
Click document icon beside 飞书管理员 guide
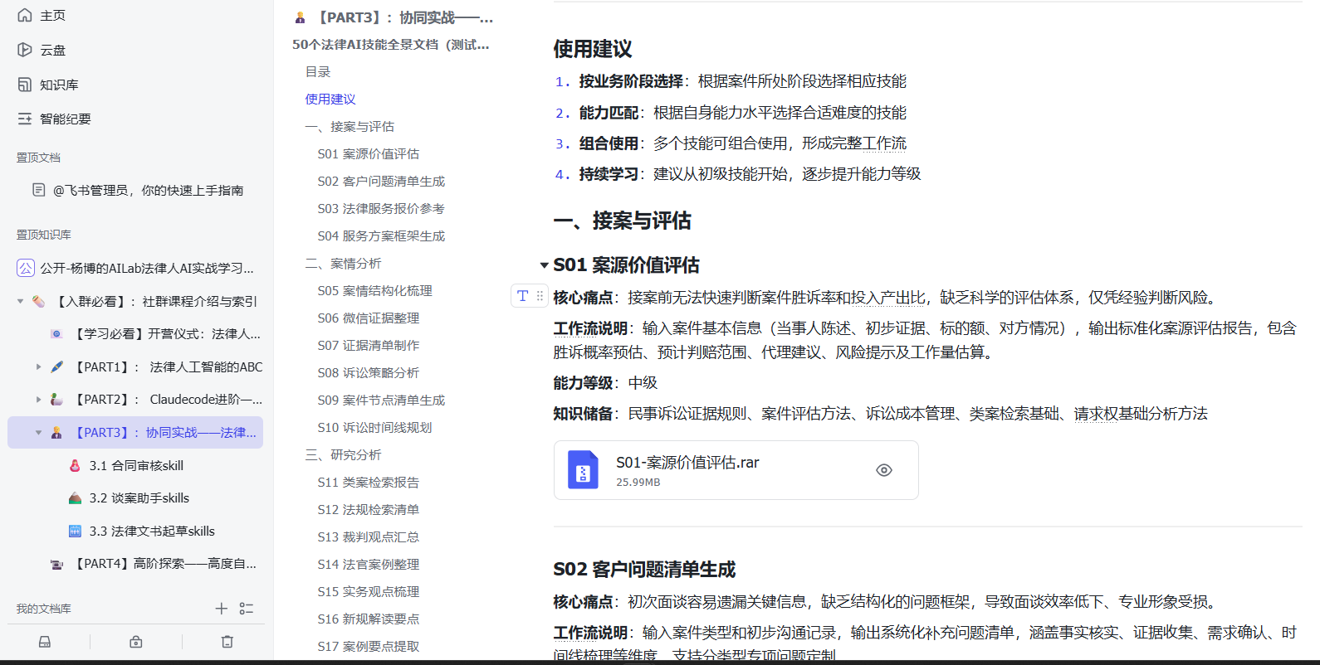click(39, 190)
